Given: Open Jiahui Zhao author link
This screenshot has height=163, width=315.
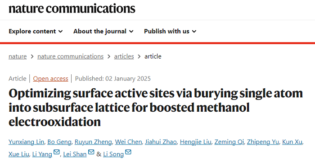Looking at the screenshot, I should click(x=161, y=142).
